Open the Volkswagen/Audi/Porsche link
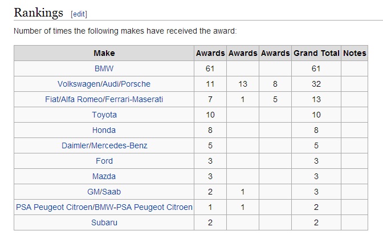 (x=104, y=84)
